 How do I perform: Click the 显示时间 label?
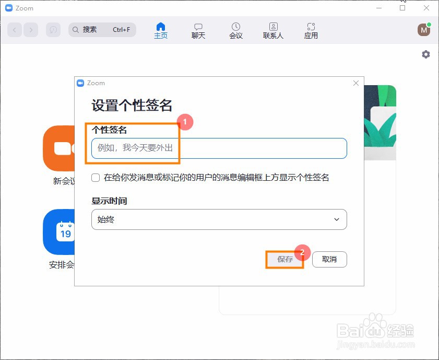(x=109, y=201)
